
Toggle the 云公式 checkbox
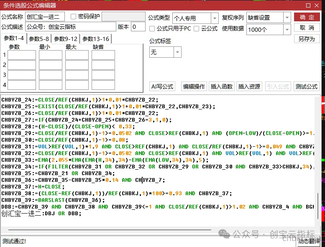pyautogui.click(x=196, y=28)
